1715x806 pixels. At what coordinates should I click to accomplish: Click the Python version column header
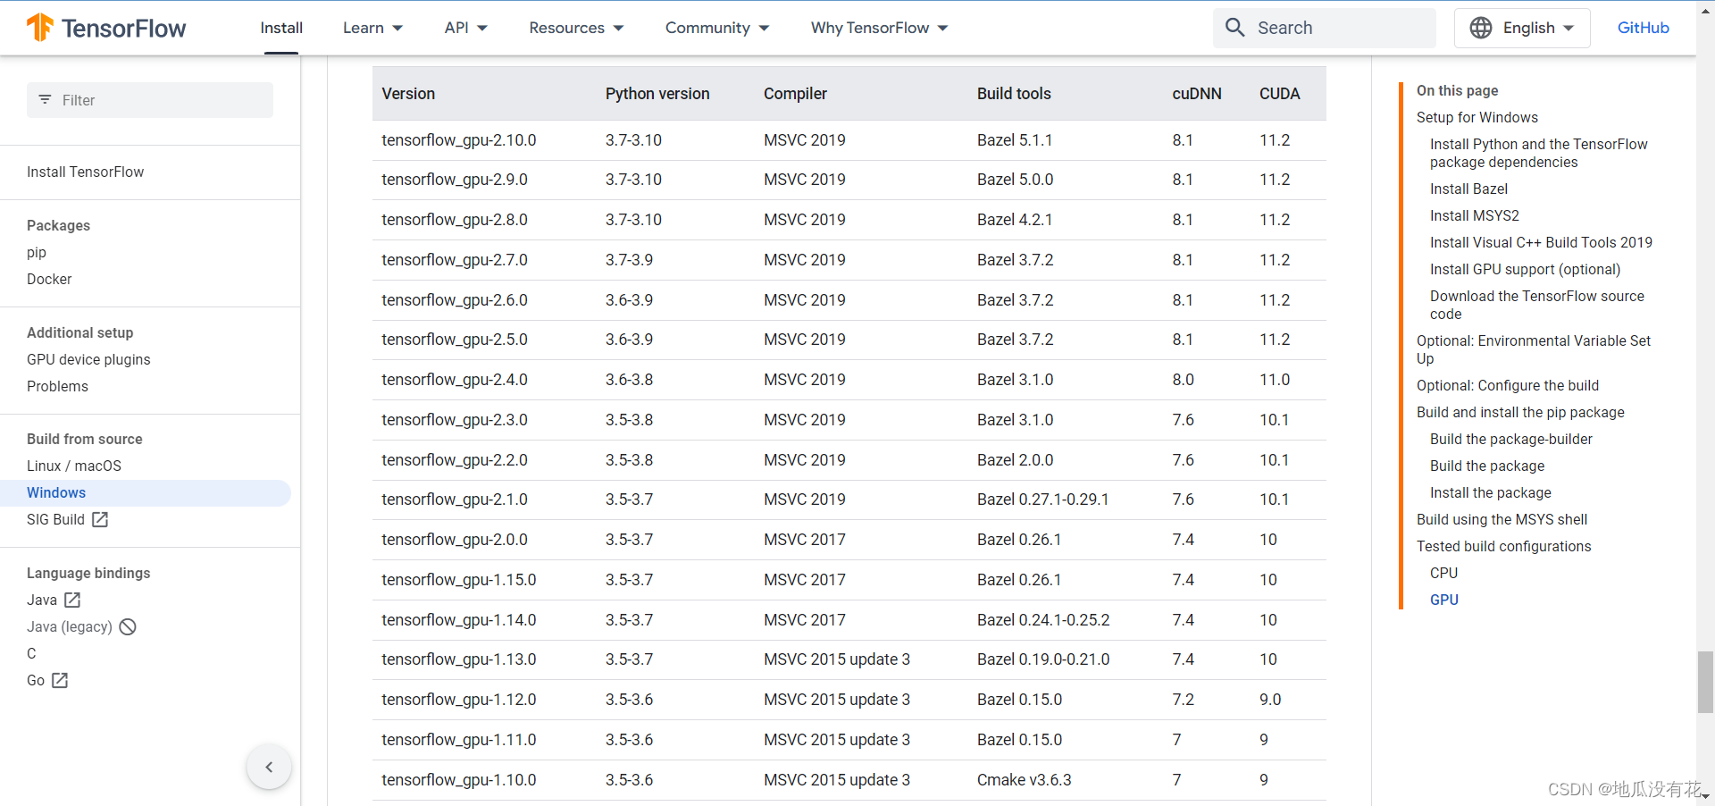tap(657, 94)
